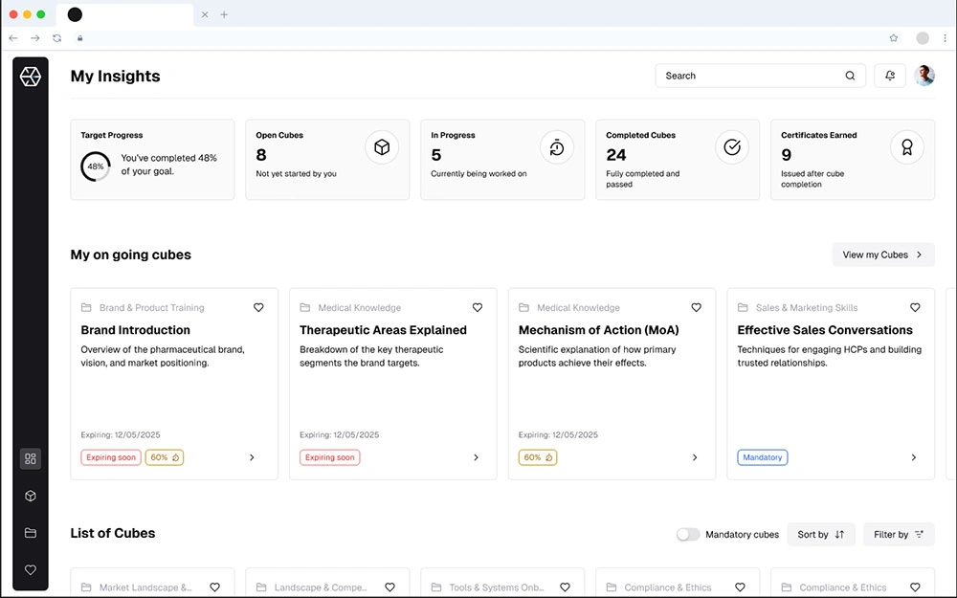The height and width of the screenshot is (598, 957).
Task: Favorite the Tools & Systems Onb... cube
Action: pos(566,587)
